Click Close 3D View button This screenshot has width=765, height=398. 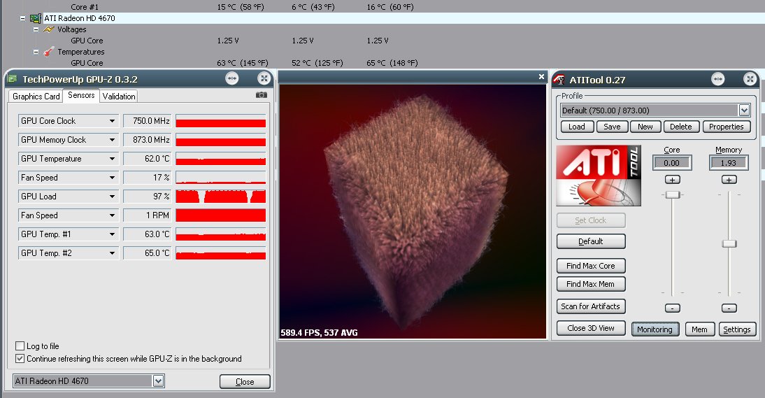pos(591,328)
